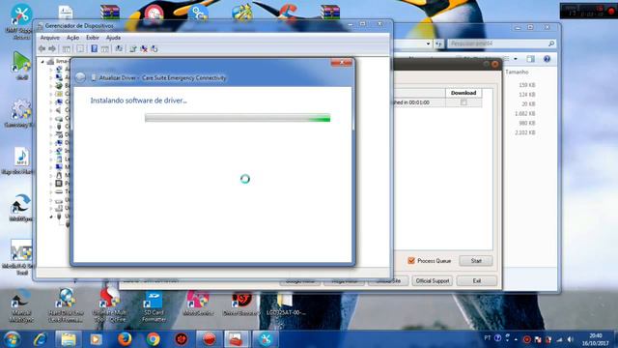The height and width of the screenshot is (348, 618).
Task: Open the Ação menu
Action: 73,38
